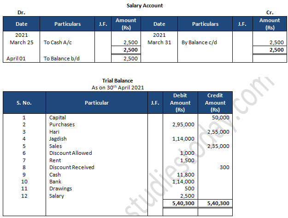Viewport: 288px width, 218px height.
Task: Click the Discount Allowed value 1,000
Action: click(187, 153)
